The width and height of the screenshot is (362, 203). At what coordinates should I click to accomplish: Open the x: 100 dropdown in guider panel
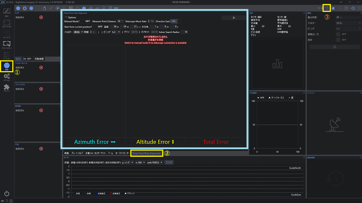140,163
